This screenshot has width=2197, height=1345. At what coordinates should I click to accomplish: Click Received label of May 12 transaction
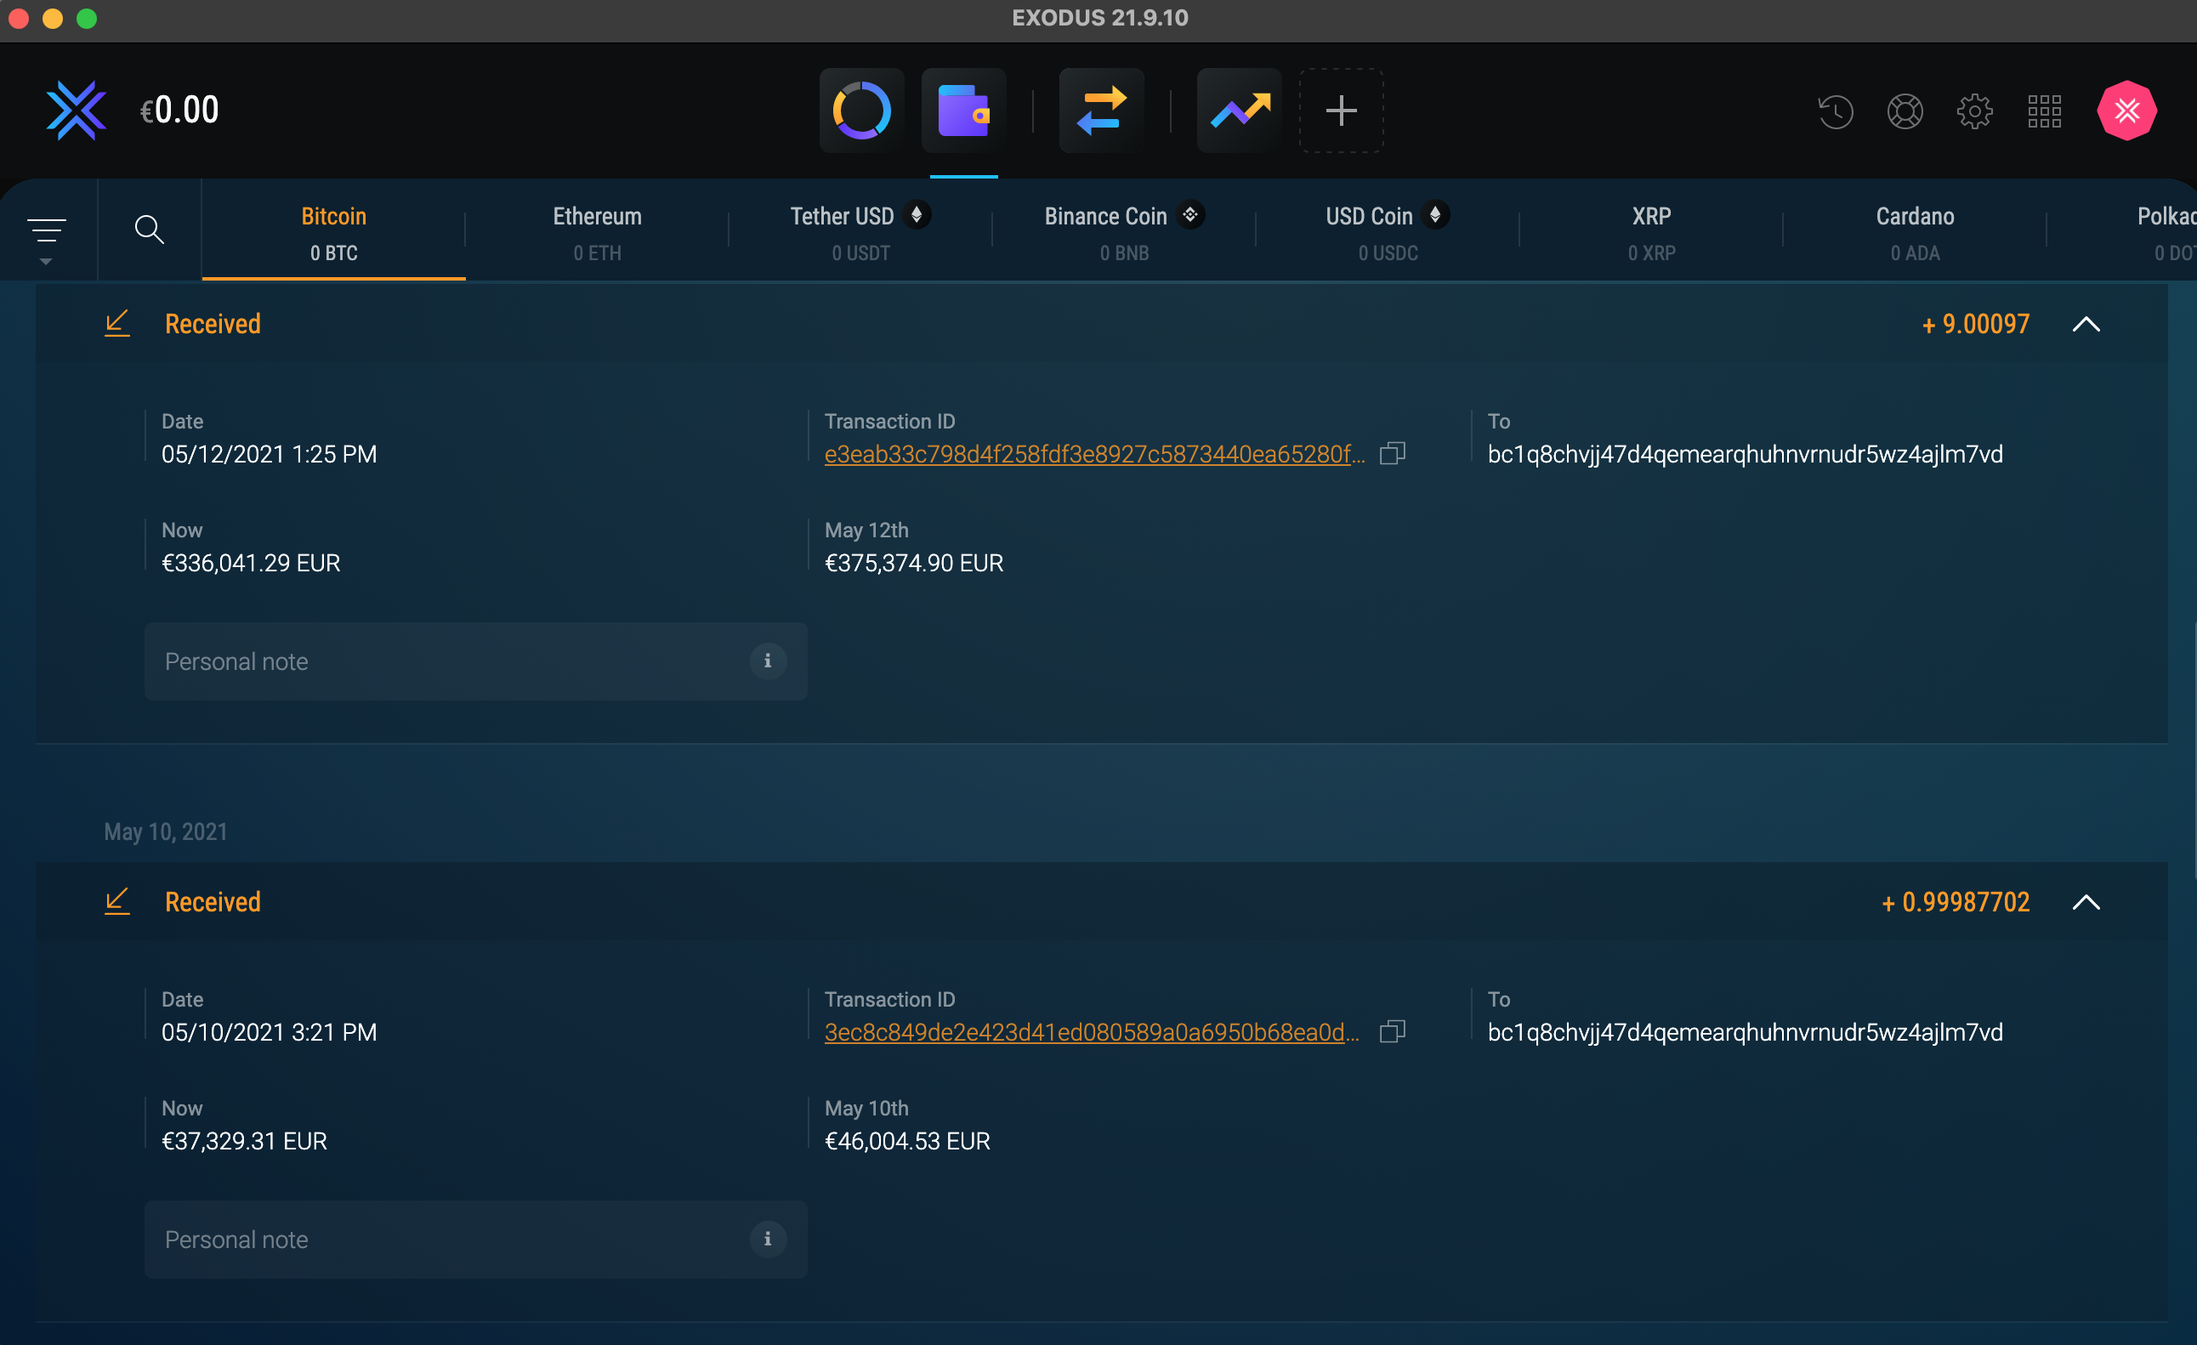tap(213, 324)
